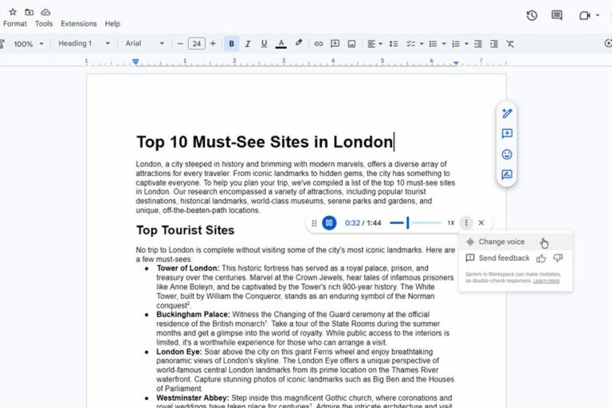Change playback speed 1x button
Image resolution: width=612 pixels, height=408 pixels.
(x=450, y=223)
